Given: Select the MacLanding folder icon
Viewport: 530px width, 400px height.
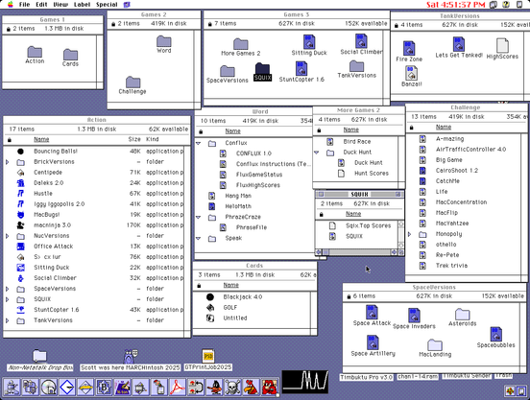Looking at the screenshot, I should tap(435, 345).
